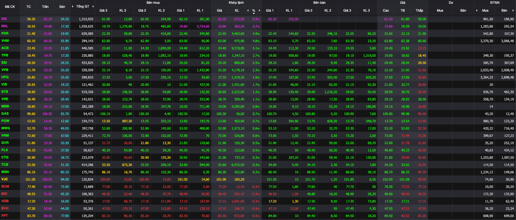Click FPT's percent change -0.5%
This screenshot has width=516, height=220.
(255, 216)
